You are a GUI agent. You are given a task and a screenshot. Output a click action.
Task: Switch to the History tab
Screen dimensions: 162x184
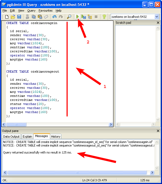(x=56, y=137)
